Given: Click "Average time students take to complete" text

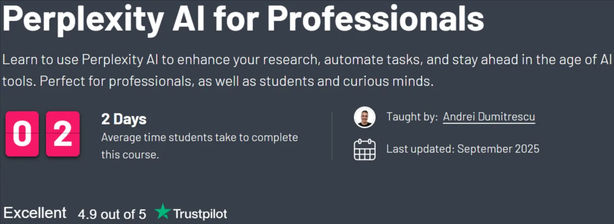Looking at the screenshot, I should 199,138.
